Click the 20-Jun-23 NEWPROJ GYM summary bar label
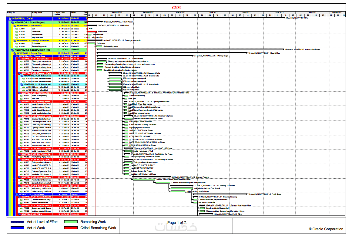This screenshot has height=236, width=352. [297, 18]
